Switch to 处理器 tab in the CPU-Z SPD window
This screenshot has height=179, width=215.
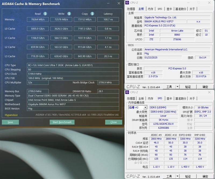click(131, 98)
